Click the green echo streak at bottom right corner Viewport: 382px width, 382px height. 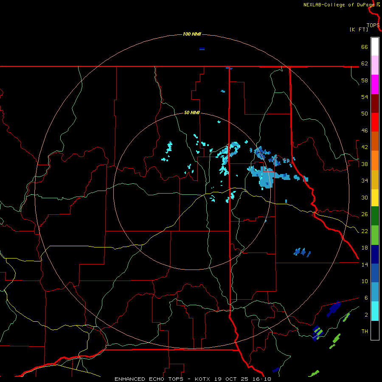click(314, 373)
